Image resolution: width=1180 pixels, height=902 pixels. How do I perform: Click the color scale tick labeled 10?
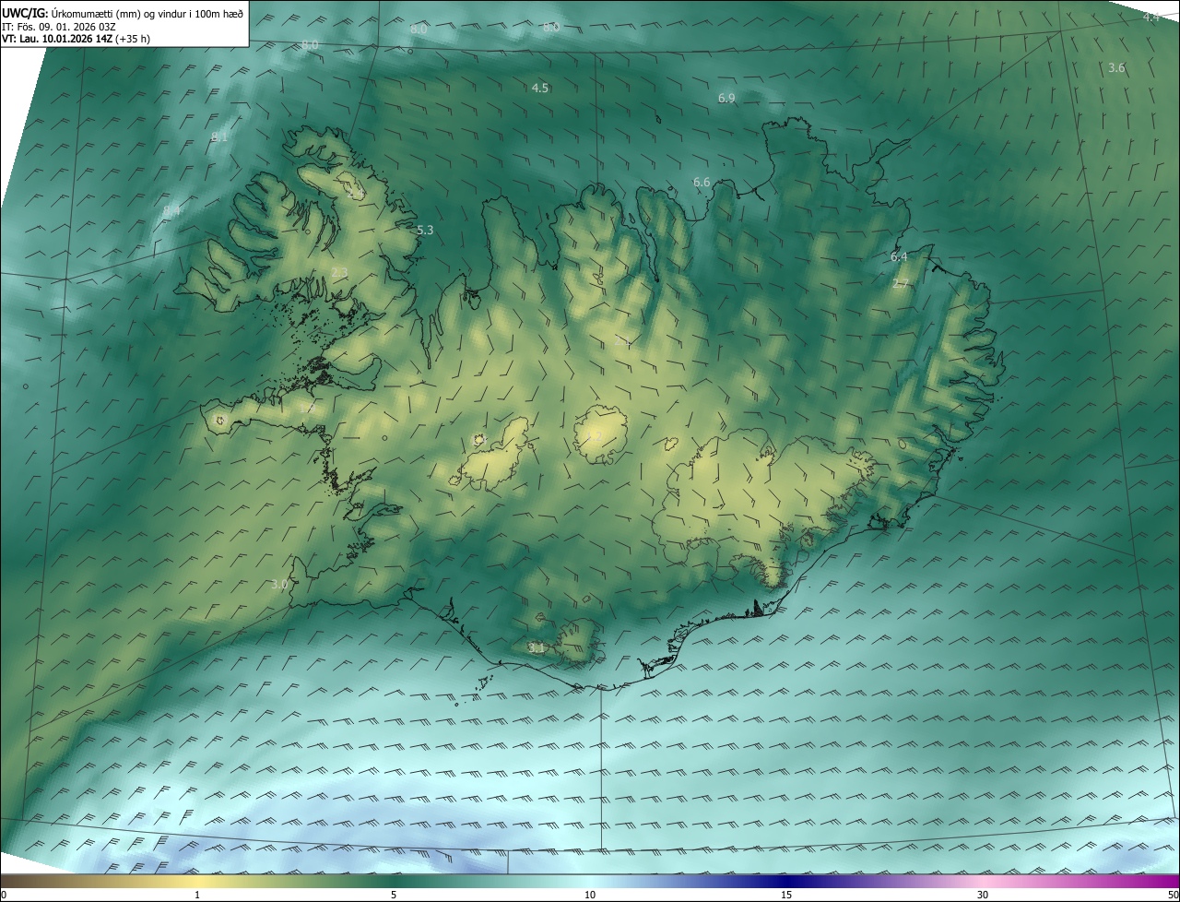click(x=590, y=896)
